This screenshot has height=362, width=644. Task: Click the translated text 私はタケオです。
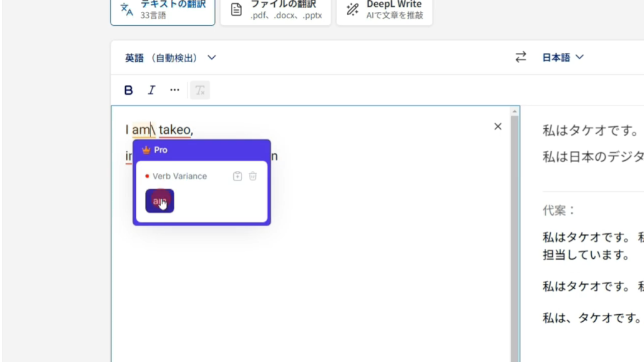click(591, 131)
